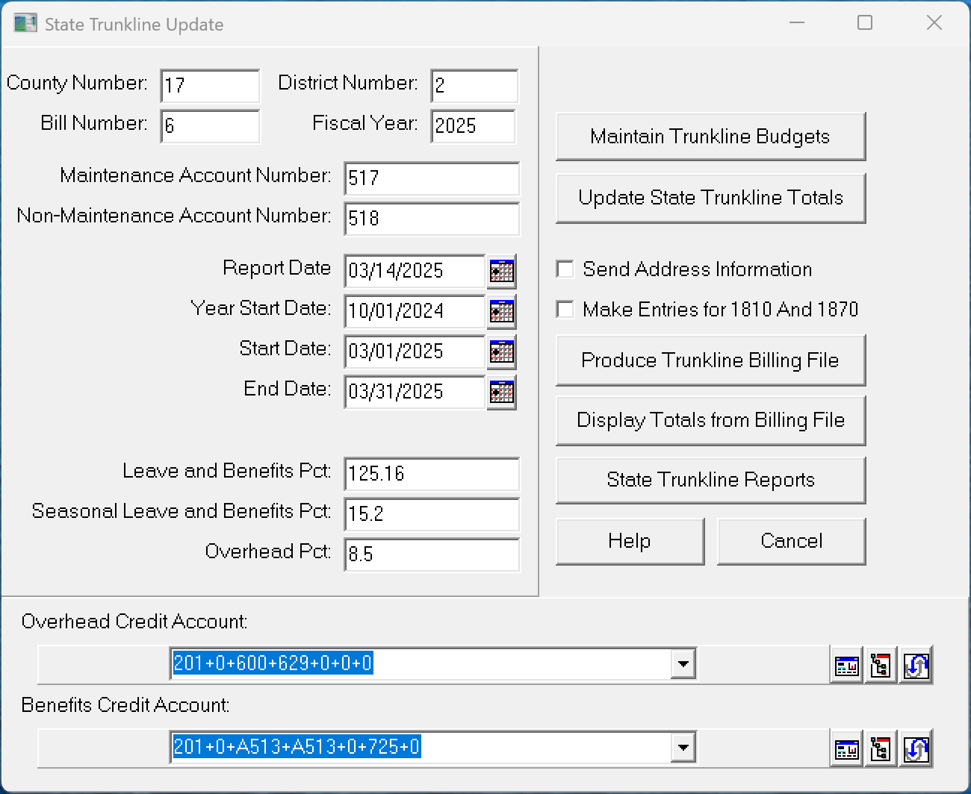Click the Bill Number field
The width and height of the screenshot is (971, 794).
211,126
